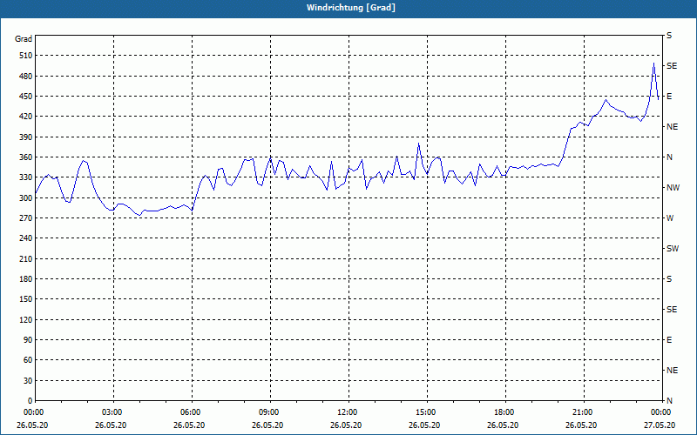Select the 120 degree axis label
This screenshot has height=435, width=697.
(x=26, y=319)
